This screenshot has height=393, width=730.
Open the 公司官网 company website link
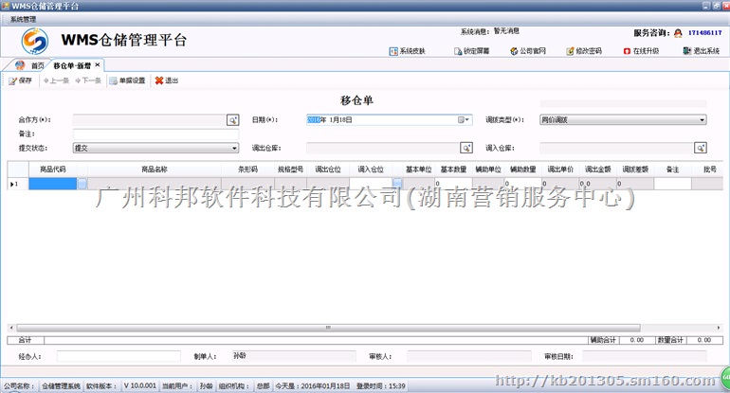(x=528, y=51)
